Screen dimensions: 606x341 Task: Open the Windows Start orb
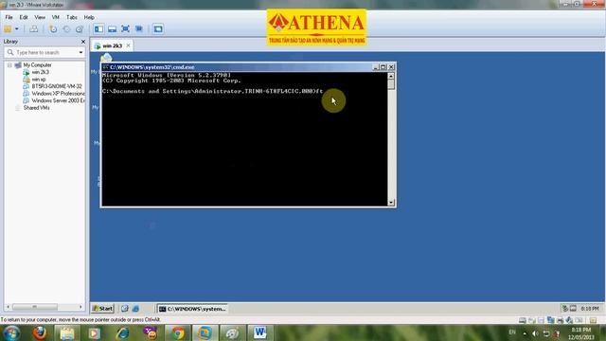[x=11, y=332]
